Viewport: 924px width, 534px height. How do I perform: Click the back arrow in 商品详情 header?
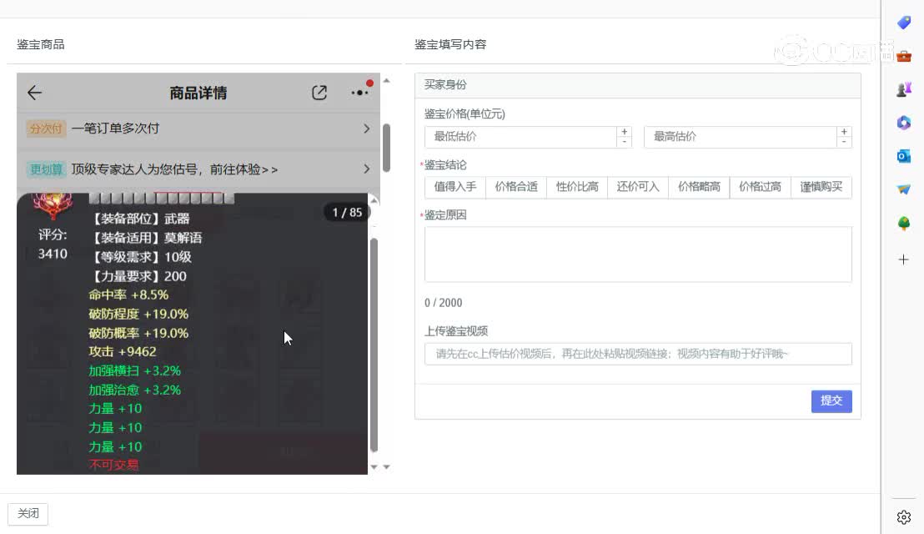point(34,93)
